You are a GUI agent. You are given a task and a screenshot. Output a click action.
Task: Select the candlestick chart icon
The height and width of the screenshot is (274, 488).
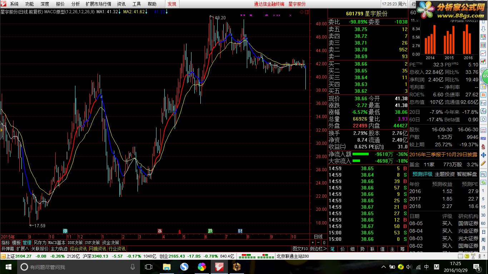pos(483,61)
